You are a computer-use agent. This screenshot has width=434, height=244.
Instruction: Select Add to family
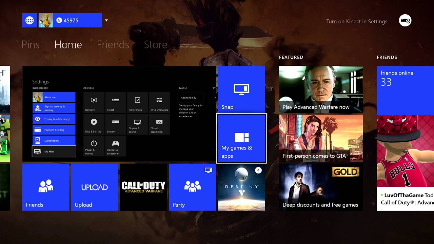(191, 98)
